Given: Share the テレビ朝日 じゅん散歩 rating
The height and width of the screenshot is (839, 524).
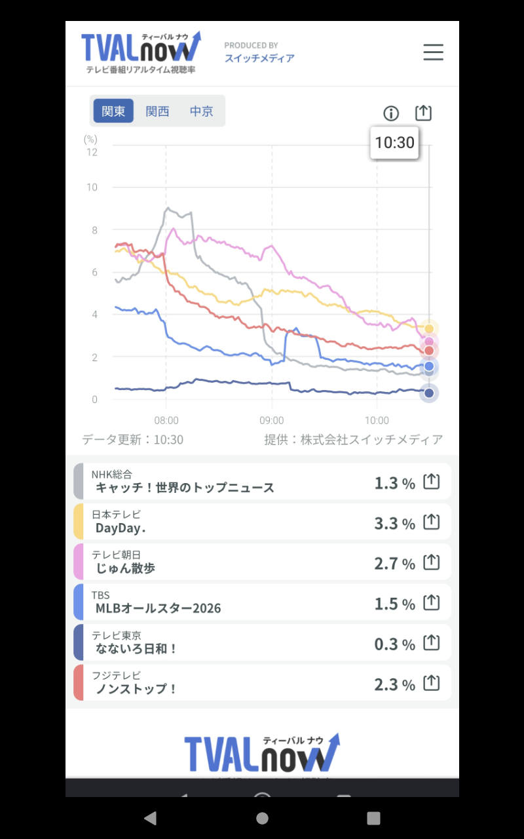Looking at the screenshot, I should [x=431, y=562].
